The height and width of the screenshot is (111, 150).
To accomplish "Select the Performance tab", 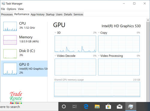I will tap(22, 14).
